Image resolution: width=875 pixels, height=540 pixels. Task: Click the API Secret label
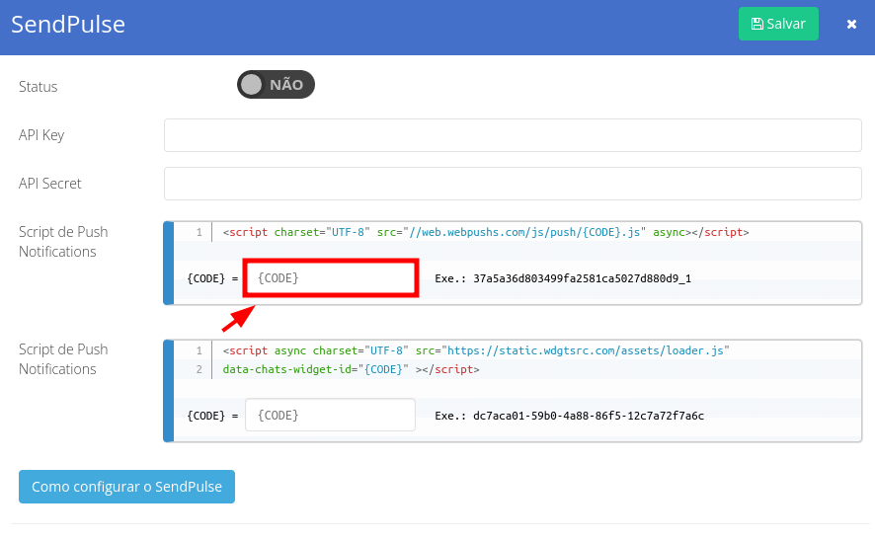(x=49, y=184)
